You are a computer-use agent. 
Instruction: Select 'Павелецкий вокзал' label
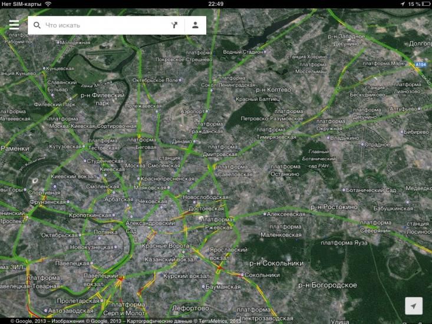101,280
